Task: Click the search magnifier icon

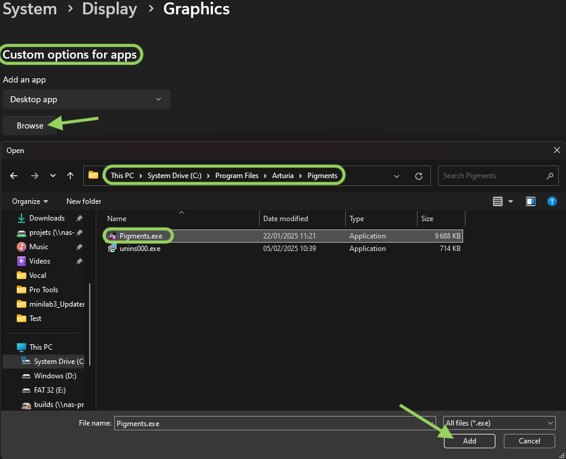Action: click(550, 176)
